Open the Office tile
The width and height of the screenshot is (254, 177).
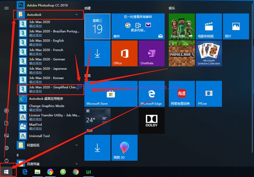coord(124,53)
